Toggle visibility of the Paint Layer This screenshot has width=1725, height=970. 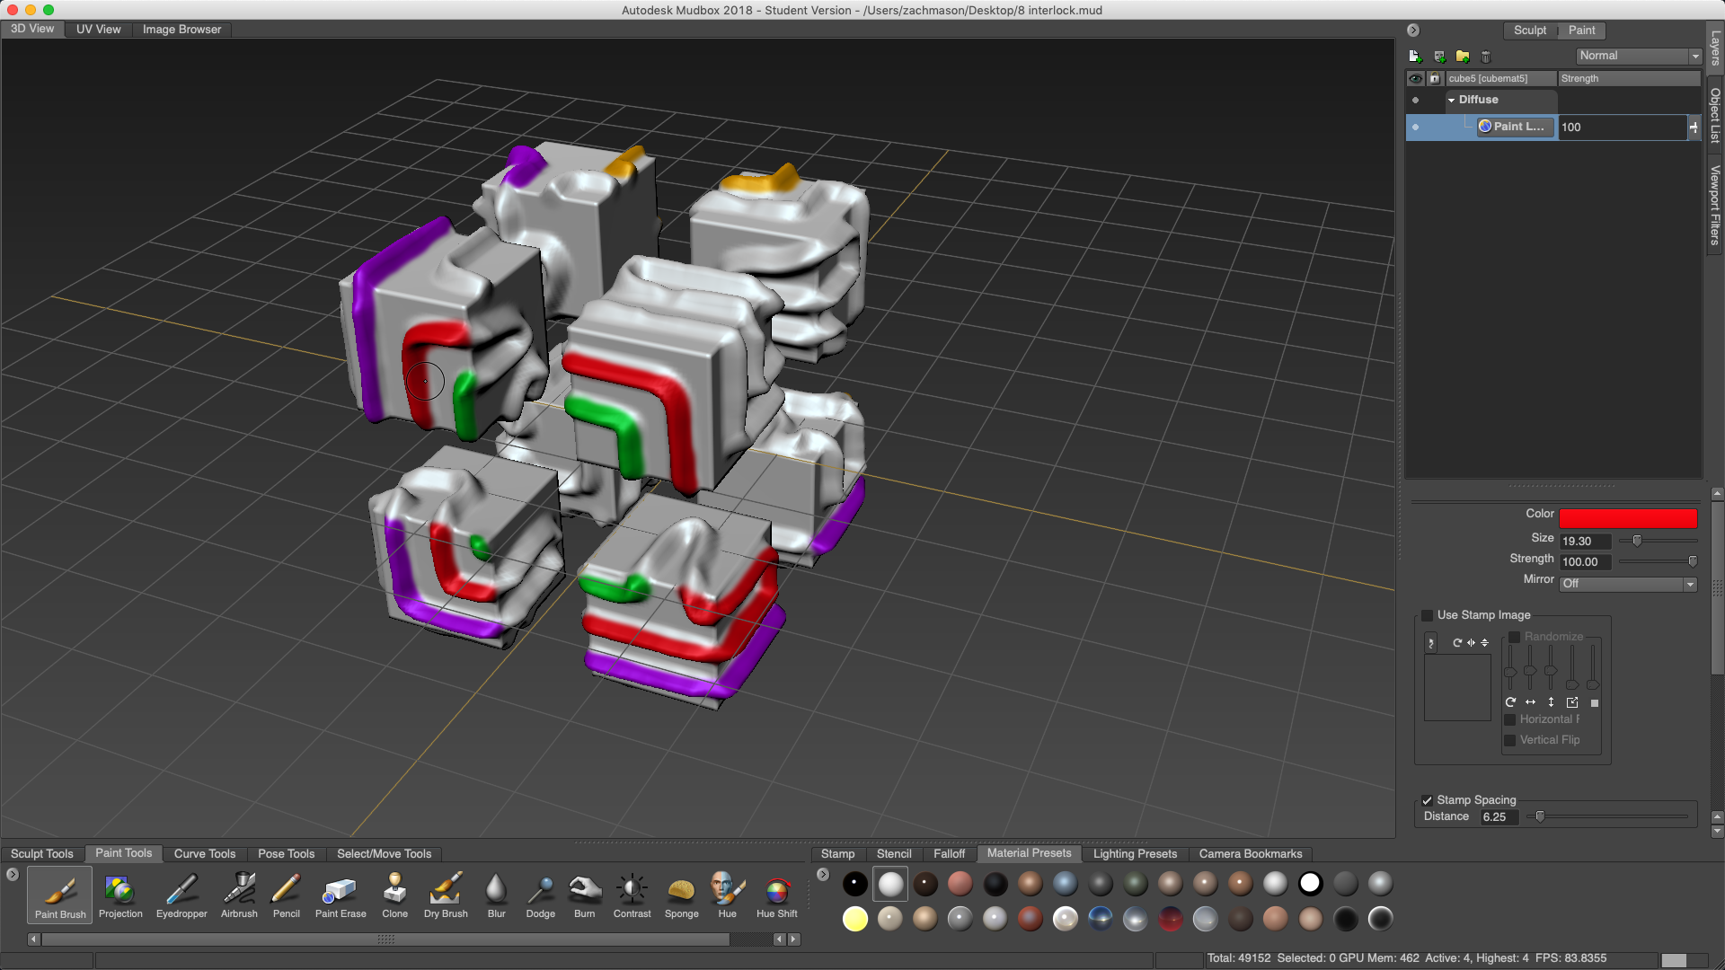[1415, 127]
